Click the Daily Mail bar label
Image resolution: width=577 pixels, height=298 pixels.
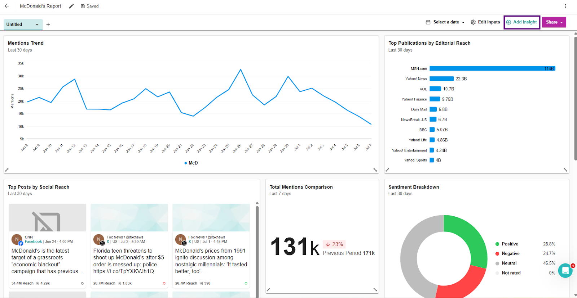(x=419, y=109)
